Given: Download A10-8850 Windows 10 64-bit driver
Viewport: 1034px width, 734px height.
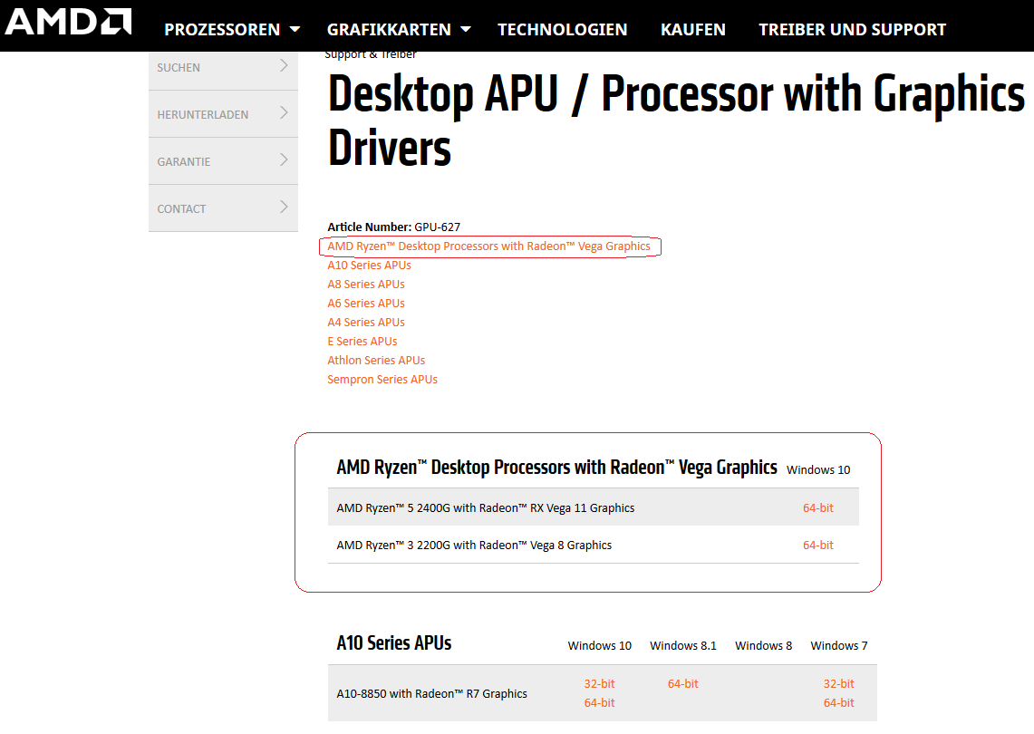Looking at the screenshot, I should [599, 703].
